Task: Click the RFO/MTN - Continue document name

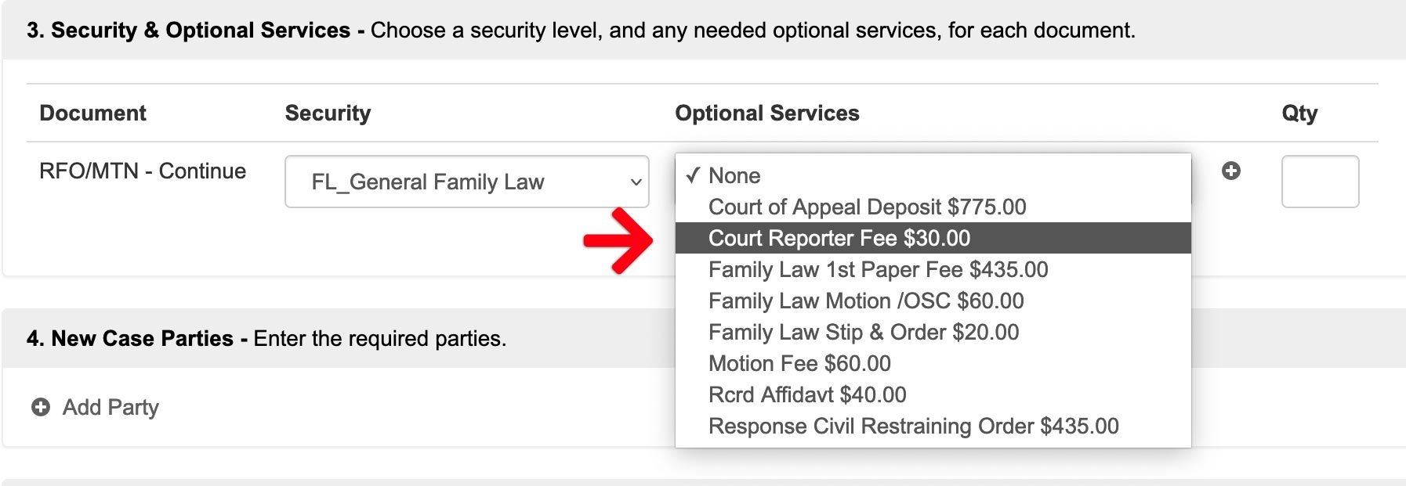Action: click(143, 171)
